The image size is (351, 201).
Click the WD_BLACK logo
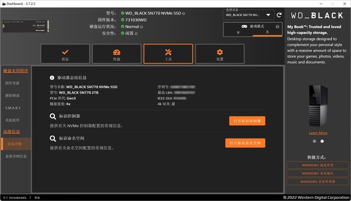317,15
